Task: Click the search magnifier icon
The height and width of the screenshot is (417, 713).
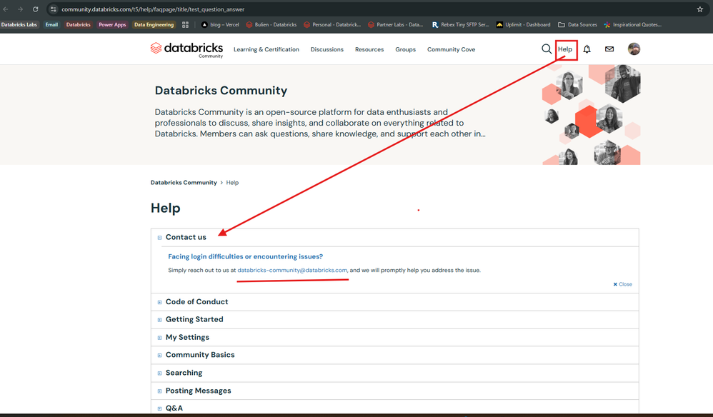Action: click(x=547, y=49)
